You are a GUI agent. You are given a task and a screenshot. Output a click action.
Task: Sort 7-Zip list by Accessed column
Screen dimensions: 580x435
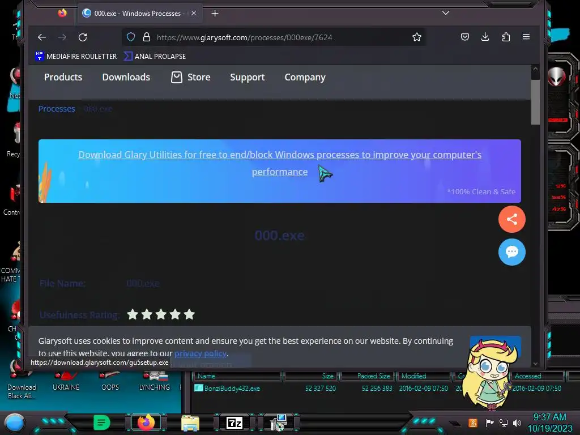538,376
